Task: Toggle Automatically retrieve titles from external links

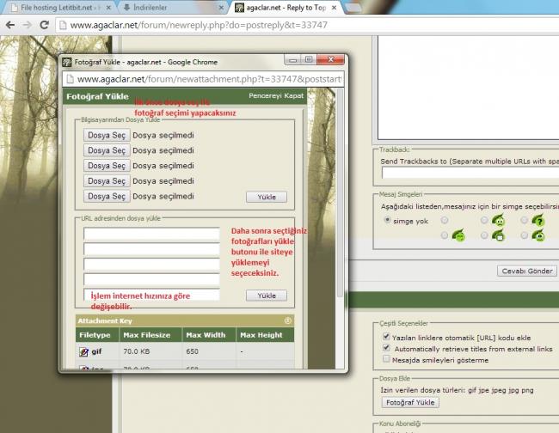Action: (x=386, y=348)
